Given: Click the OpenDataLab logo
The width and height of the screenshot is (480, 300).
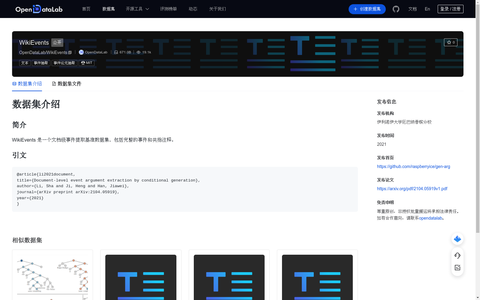Looking at the screenshot, I should coord(39,9).
